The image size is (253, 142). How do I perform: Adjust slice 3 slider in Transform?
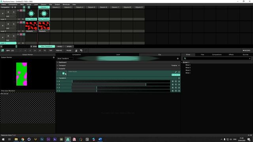click(121, 84)
